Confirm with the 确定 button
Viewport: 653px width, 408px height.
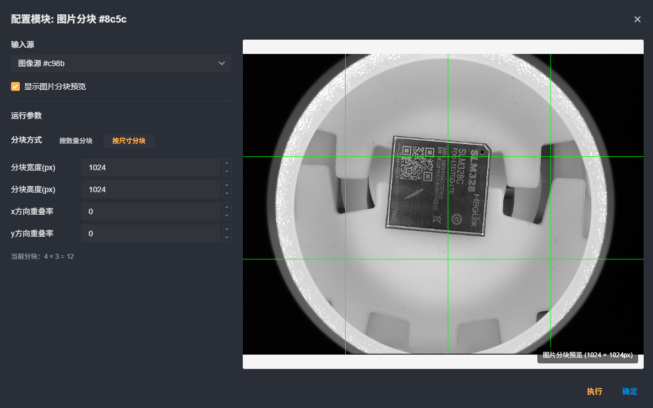(630, 391)
